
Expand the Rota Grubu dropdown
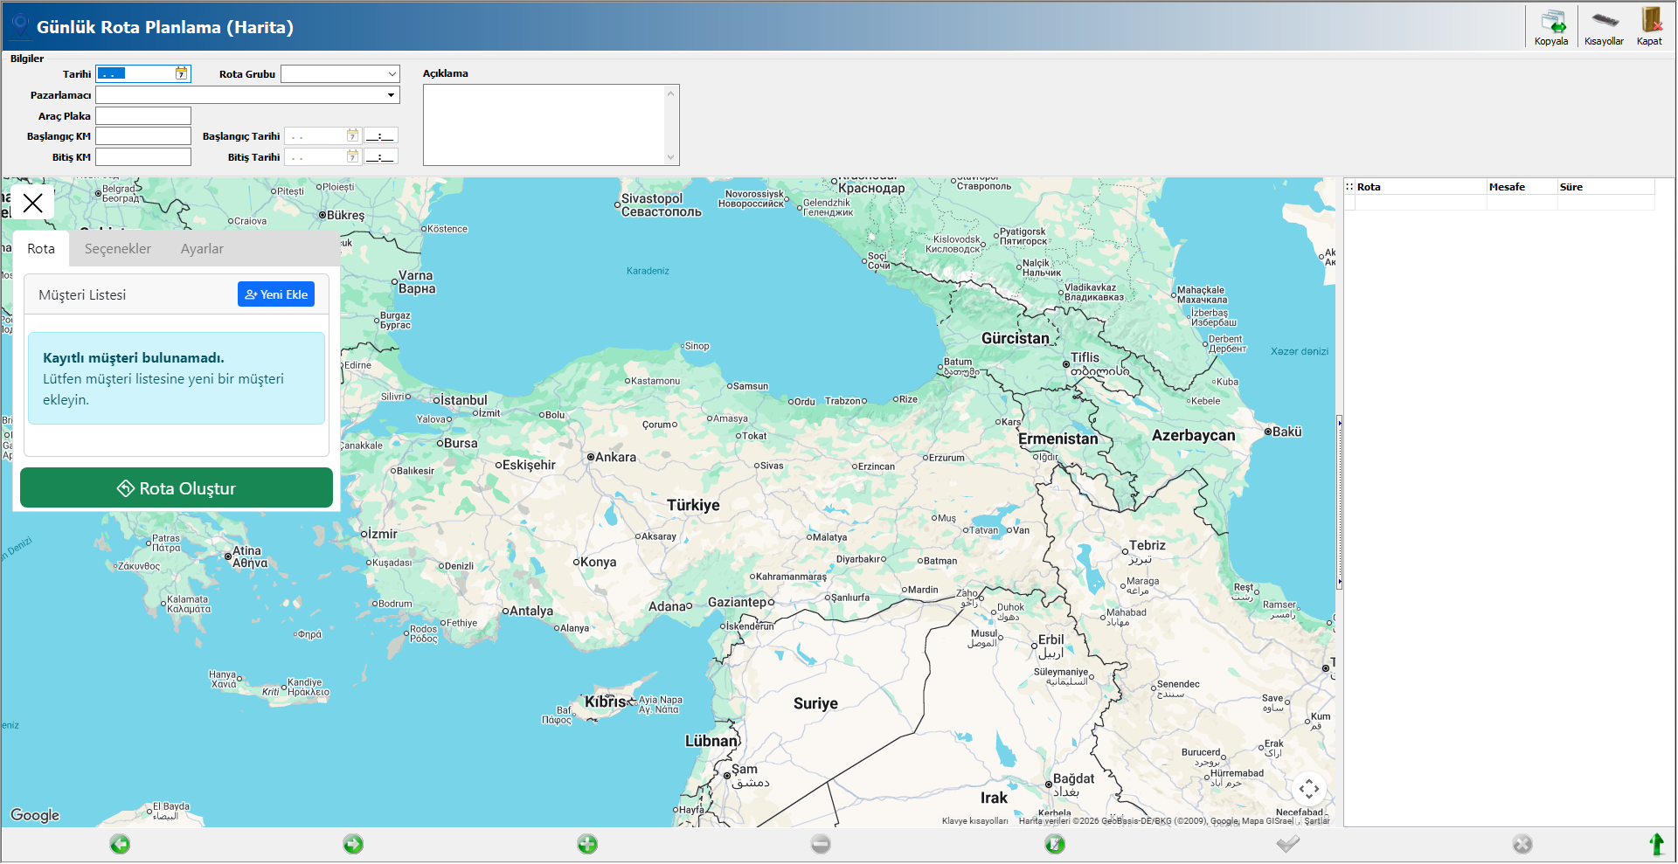[x=392, y=74]
